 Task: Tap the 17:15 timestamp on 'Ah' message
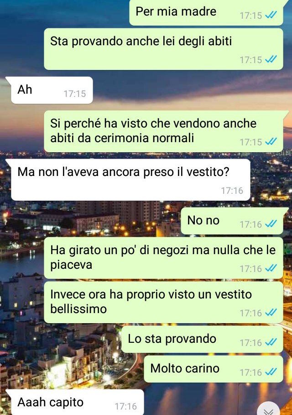75,94
